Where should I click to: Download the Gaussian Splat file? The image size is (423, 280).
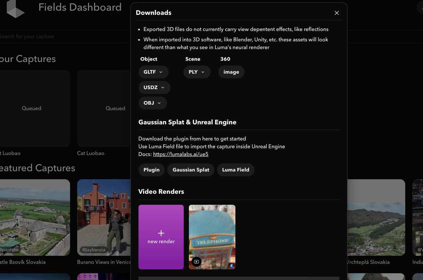(x=191, y=170)
